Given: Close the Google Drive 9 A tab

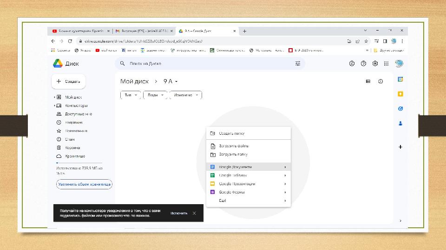Looking at the screenshot, I should click(234, 31).
